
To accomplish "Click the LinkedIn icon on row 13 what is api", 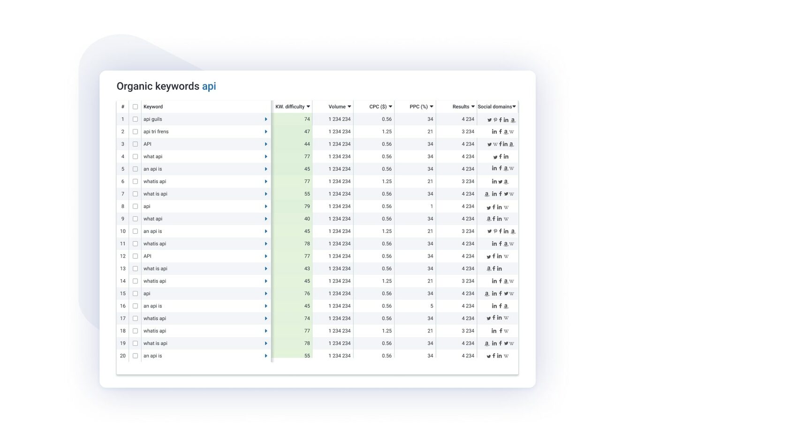I will [x=499, y=268].
